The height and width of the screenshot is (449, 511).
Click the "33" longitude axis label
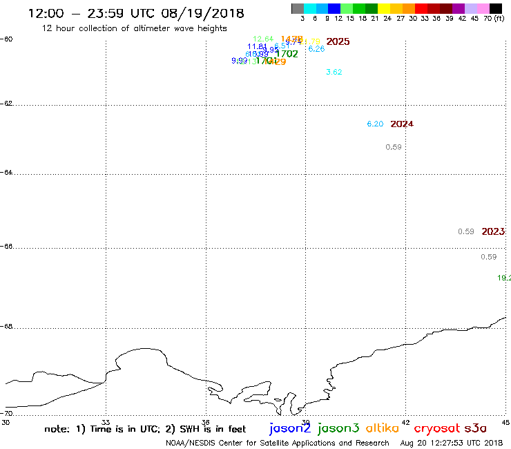(x=106, y=423)
